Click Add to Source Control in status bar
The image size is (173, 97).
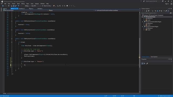165,96
